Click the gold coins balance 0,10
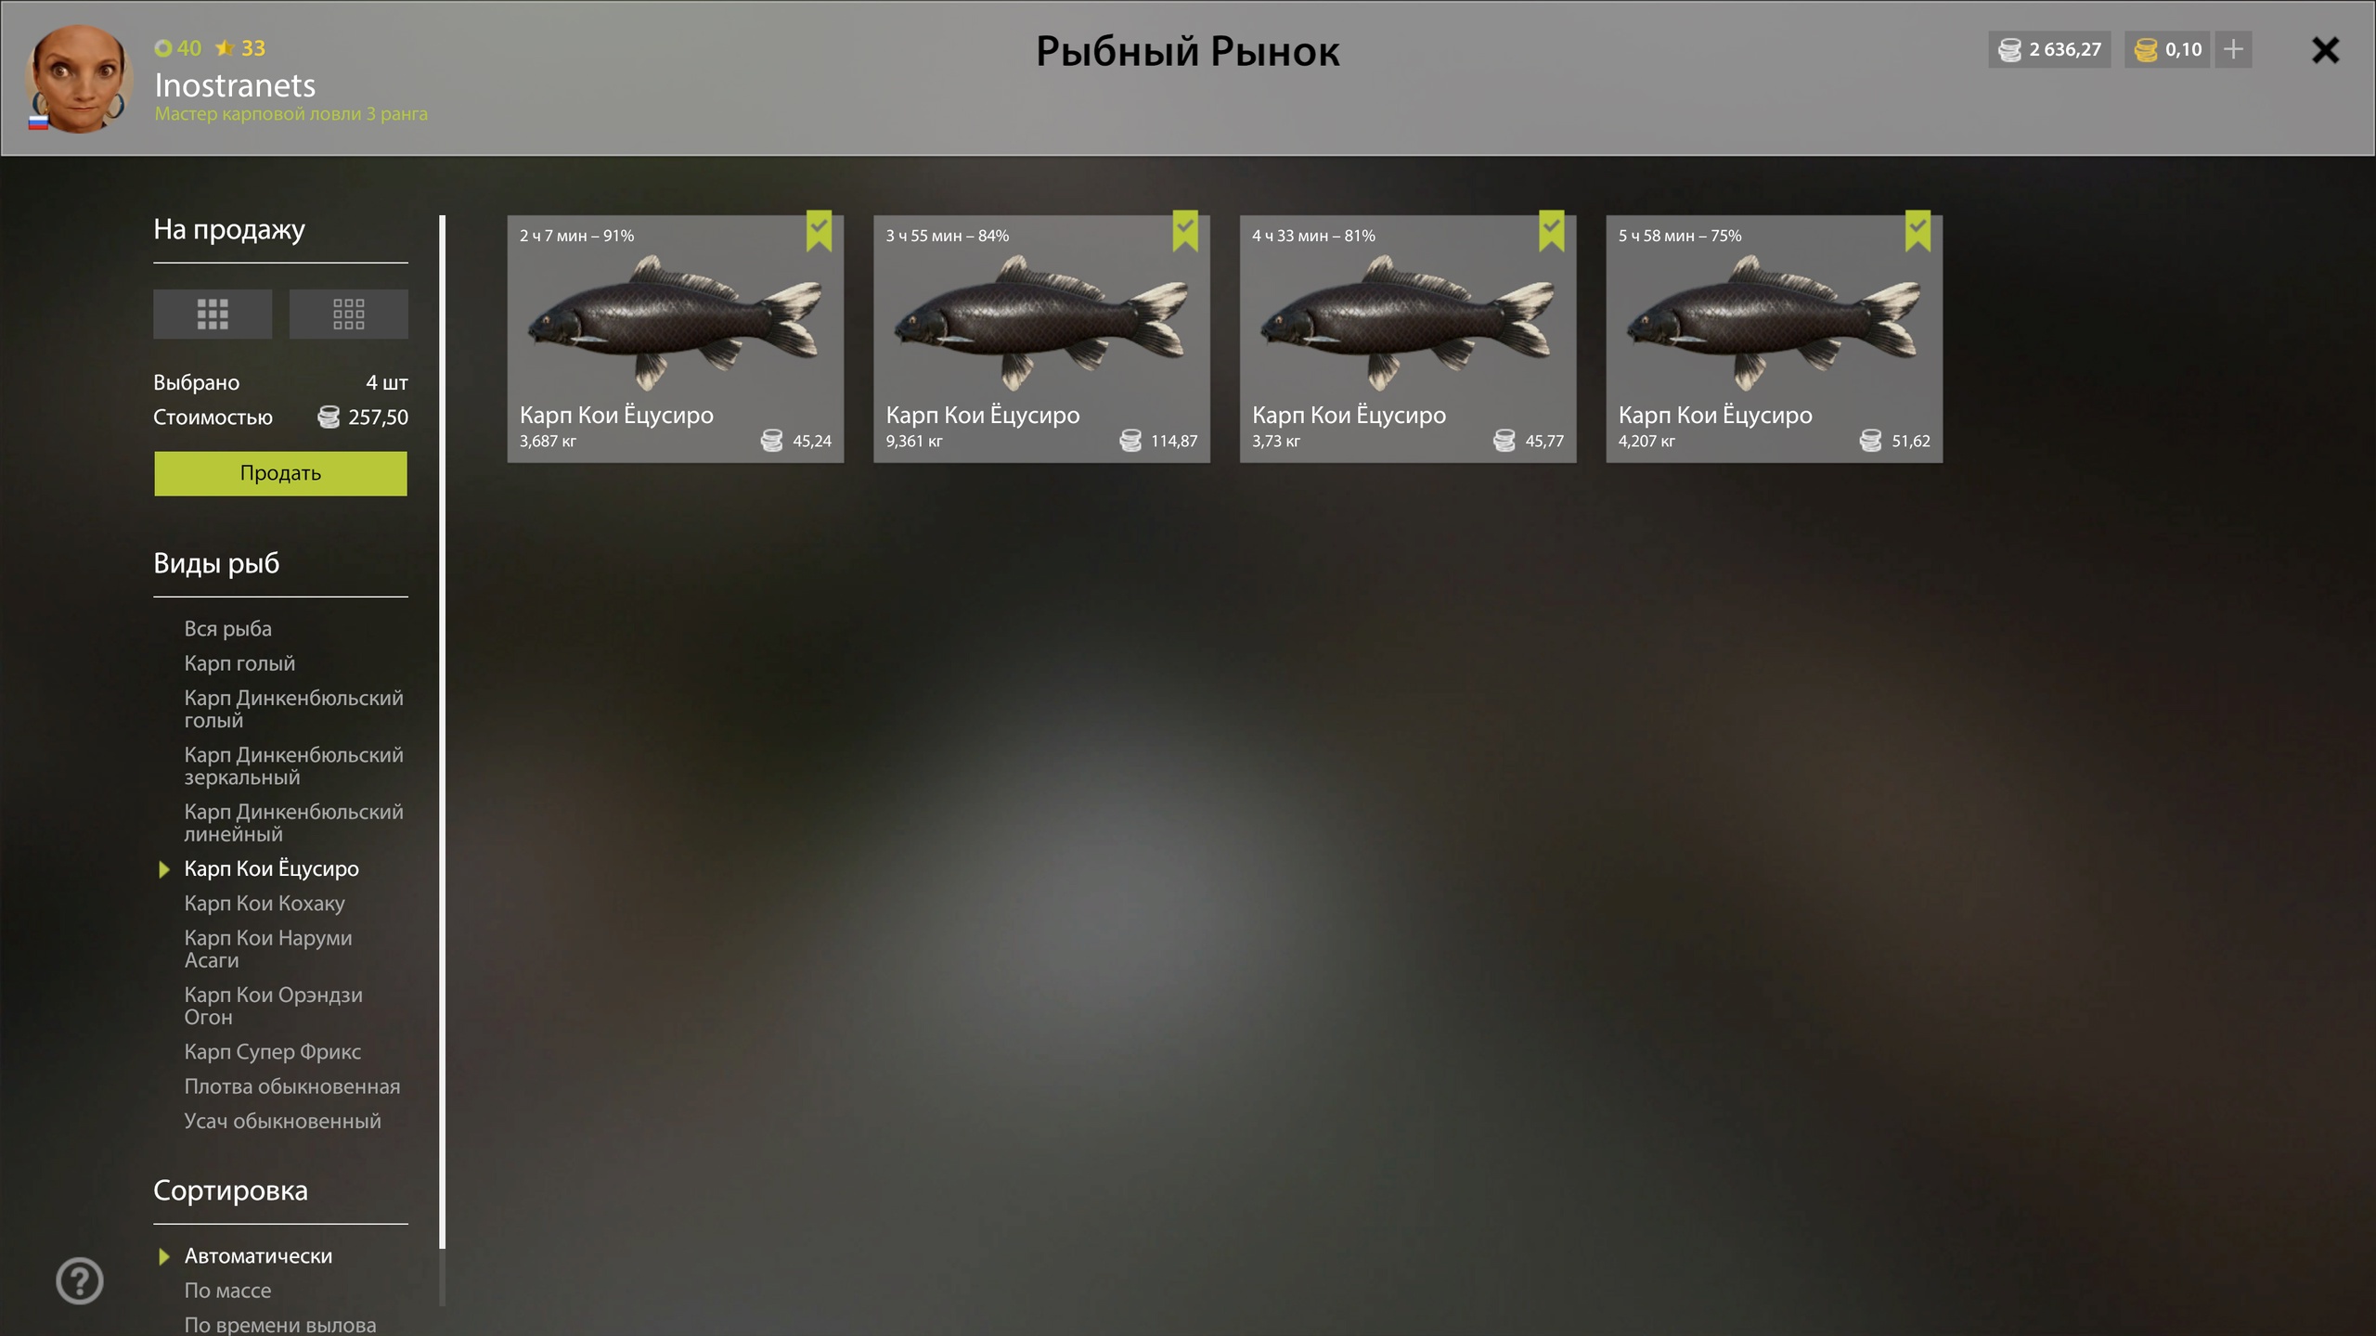2376x1336 pixels. coord(2167,49)
